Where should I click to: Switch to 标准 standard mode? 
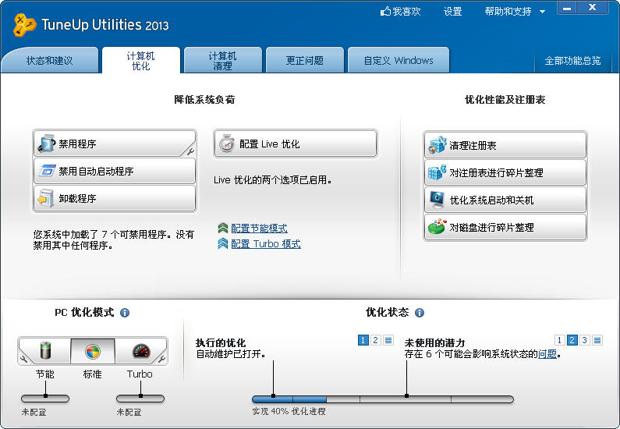[x=93, y=351]
